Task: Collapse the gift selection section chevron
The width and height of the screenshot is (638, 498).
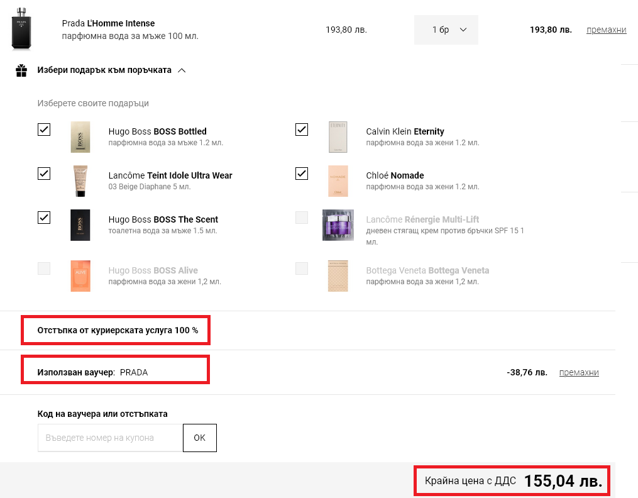Action: 182,70
